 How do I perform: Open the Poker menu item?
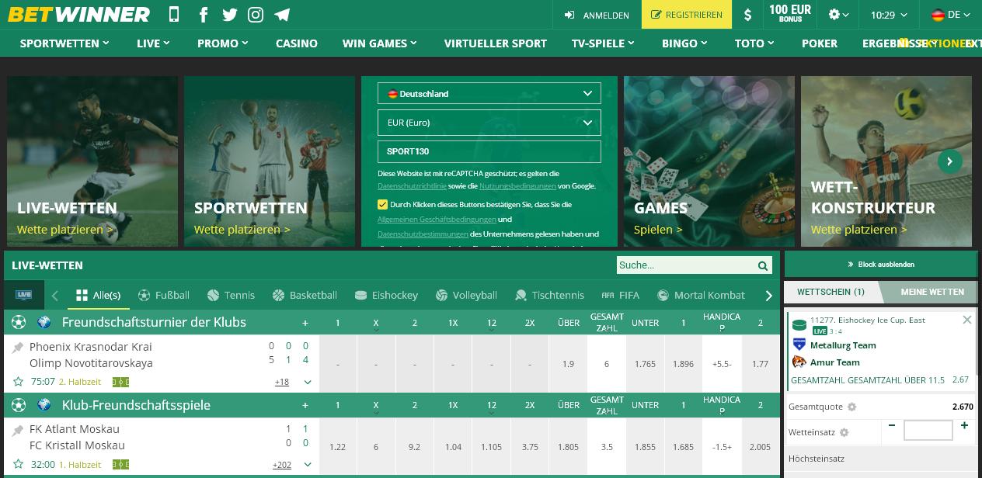(x=820, y=43)
